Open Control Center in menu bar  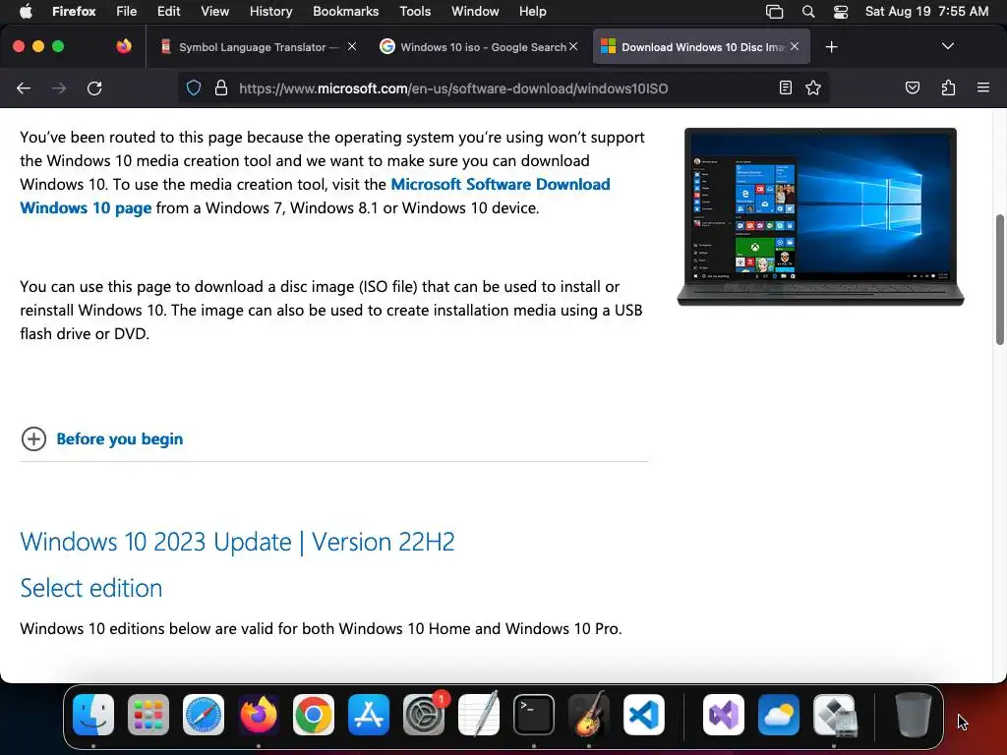[841, 12]
